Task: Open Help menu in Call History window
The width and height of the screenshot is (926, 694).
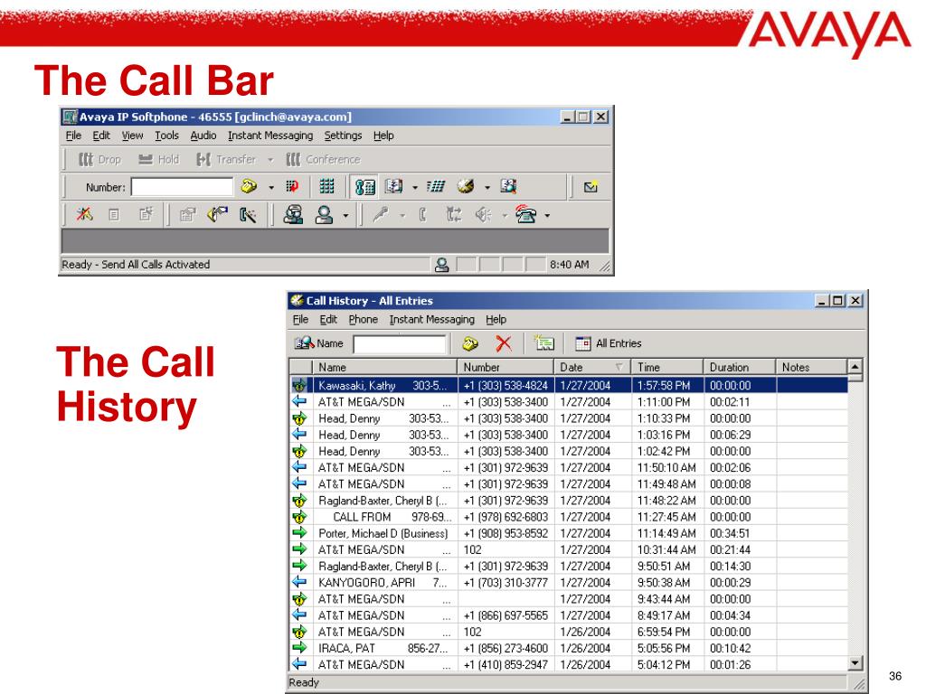Action: 496,319
